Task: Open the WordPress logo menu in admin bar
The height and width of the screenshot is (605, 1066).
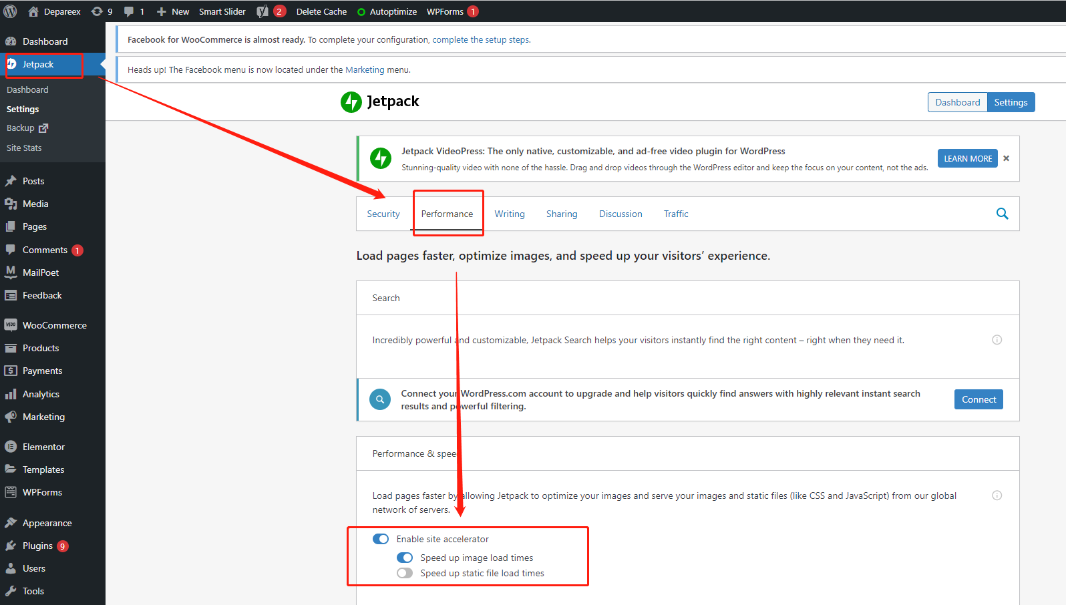Action: (10, 11)
